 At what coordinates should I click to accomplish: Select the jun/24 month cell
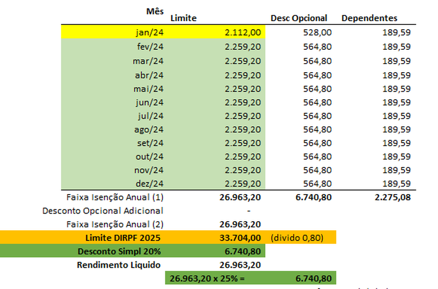click(x=149, y=102)
